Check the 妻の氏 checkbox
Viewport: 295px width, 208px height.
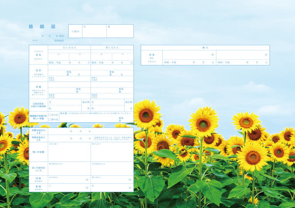[49, 120]
